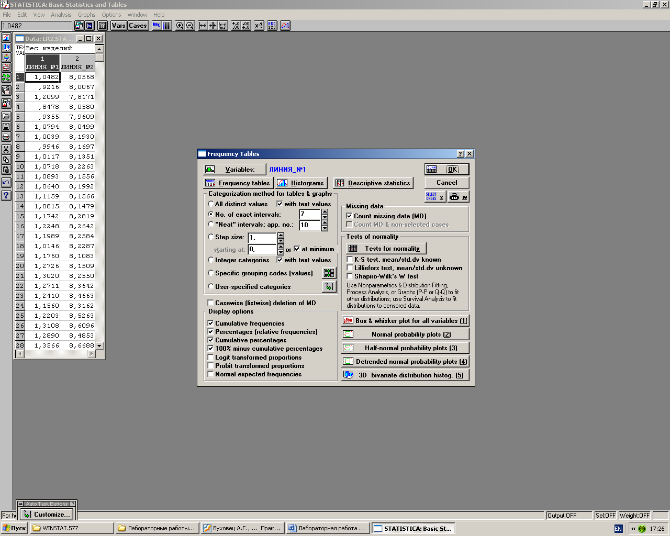
Task: Click the open file folder sidebar icon
Action: click(6, 116)
